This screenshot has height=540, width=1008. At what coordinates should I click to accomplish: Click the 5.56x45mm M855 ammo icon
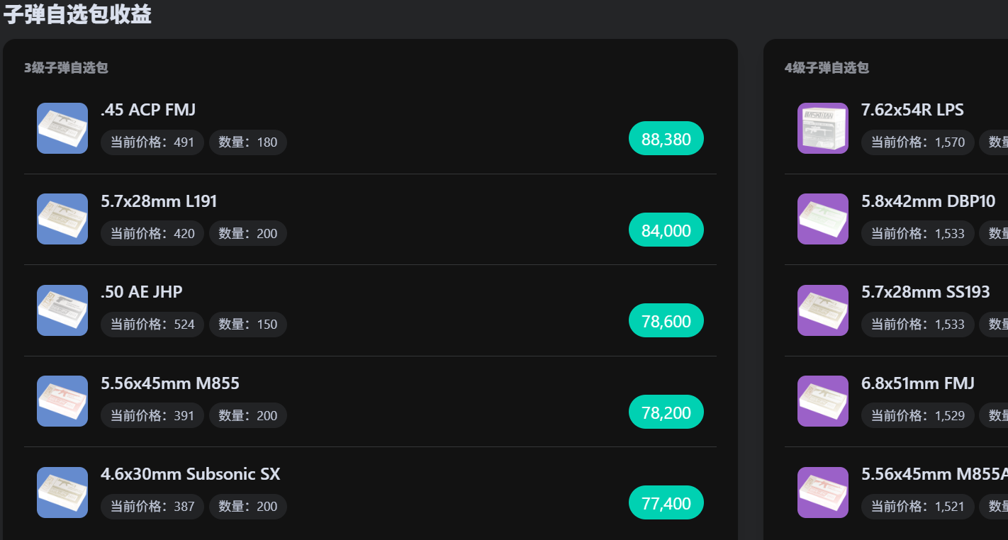pyautogui.click(x=62, y=401)
